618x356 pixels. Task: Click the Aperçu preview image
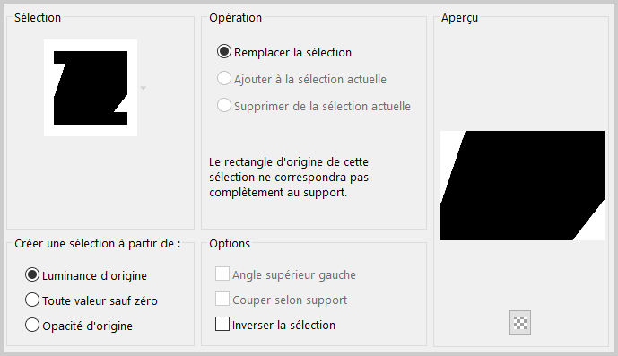click(522, 186)
